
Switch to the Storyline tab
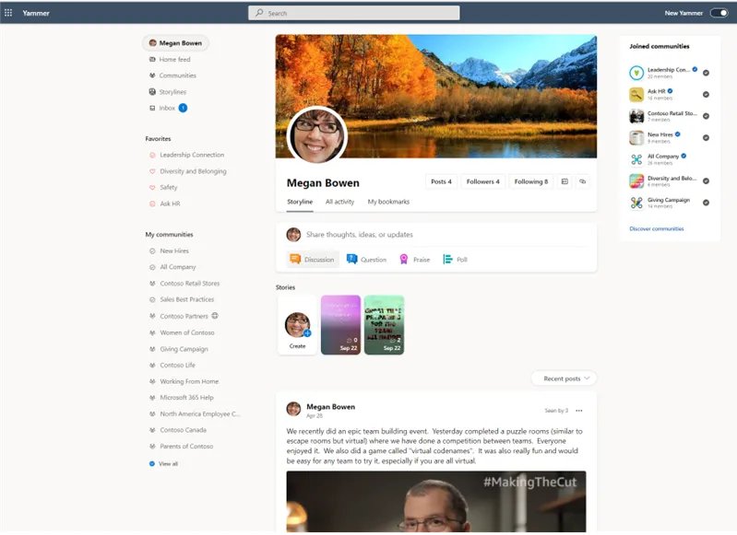pos(300,202)
